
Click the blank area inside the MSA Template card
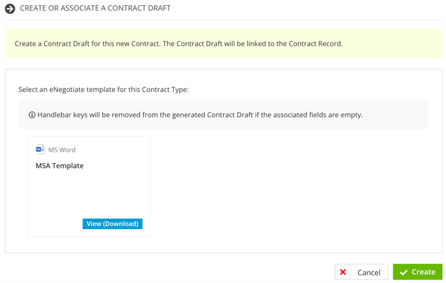[89, 193]
